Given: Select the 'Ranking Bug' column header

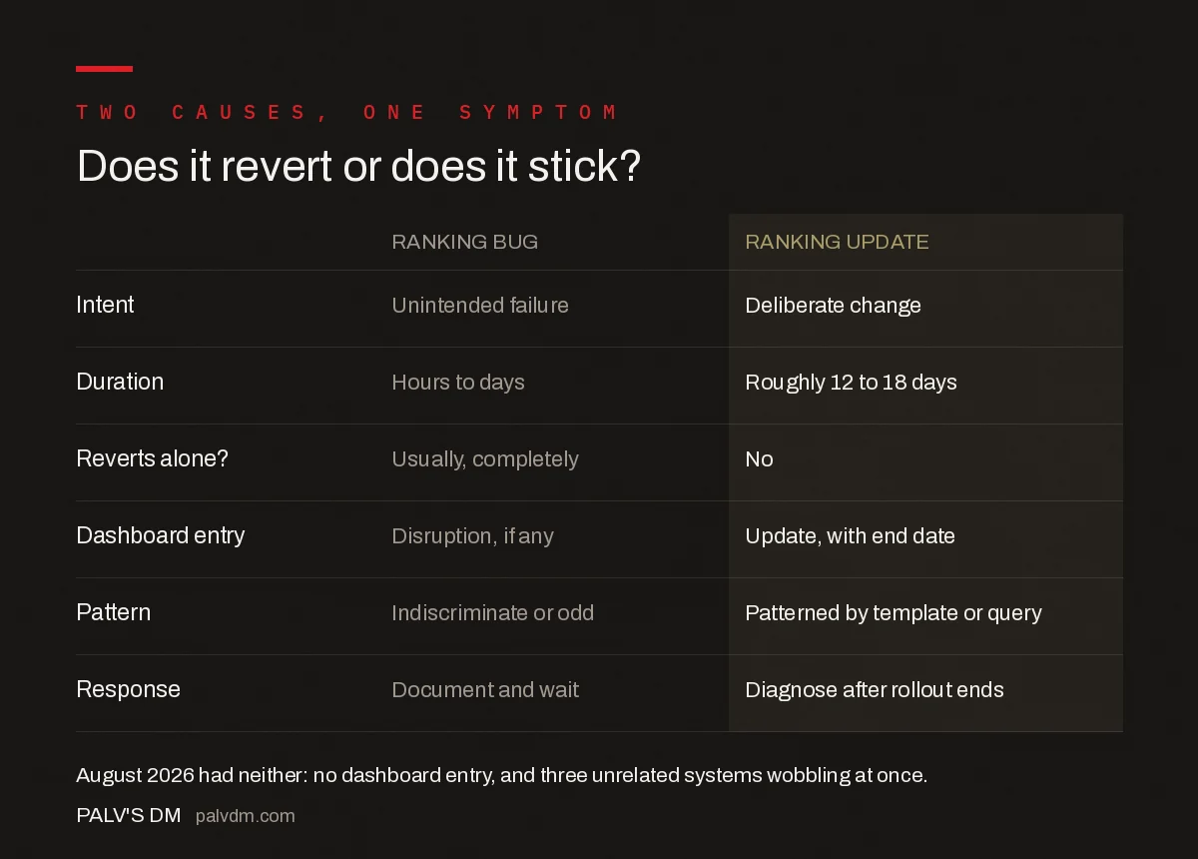Looking at the screenshot, I should pos(464,242).
